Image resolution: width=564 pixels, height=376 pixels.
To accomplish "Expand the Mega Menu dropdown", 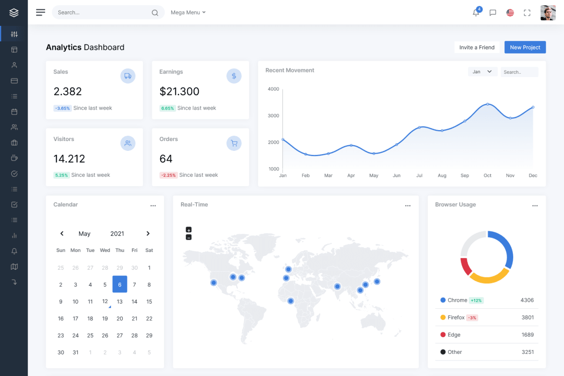I will [188, 13].
